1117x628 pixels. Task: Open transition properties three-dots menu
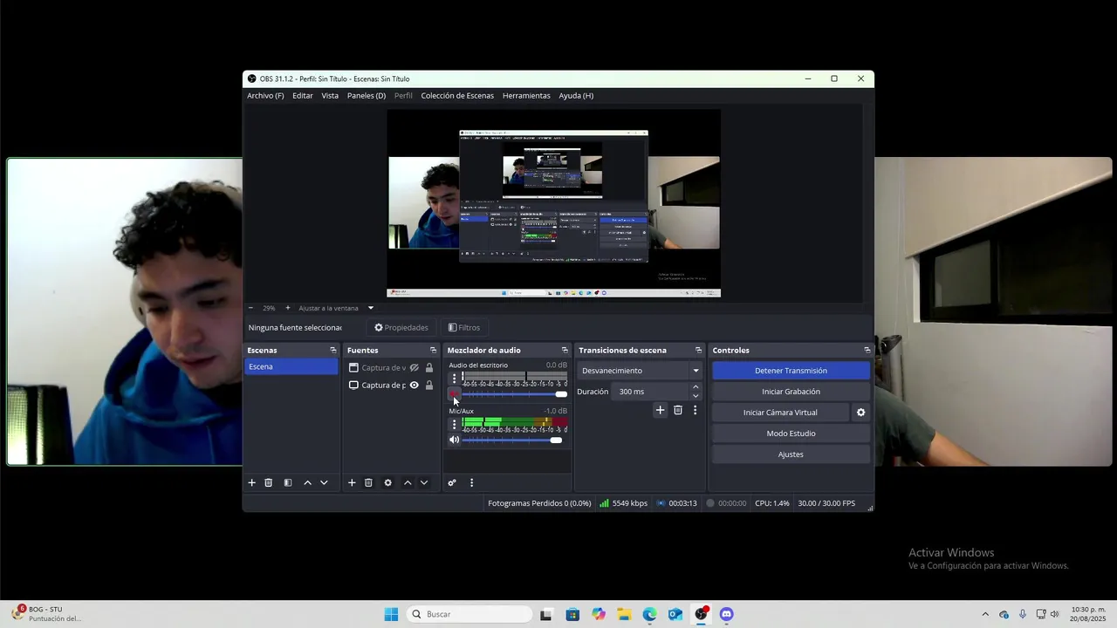pos(695,410)
